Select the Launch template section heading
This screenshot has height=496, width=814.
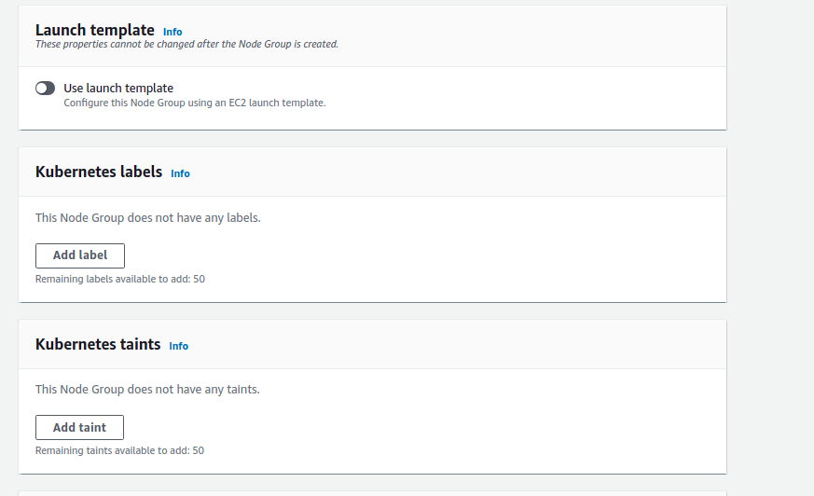point(94,30)
